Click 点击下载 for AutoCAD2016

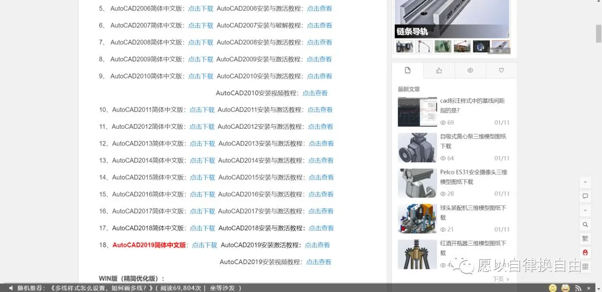(x=202, y=194)
